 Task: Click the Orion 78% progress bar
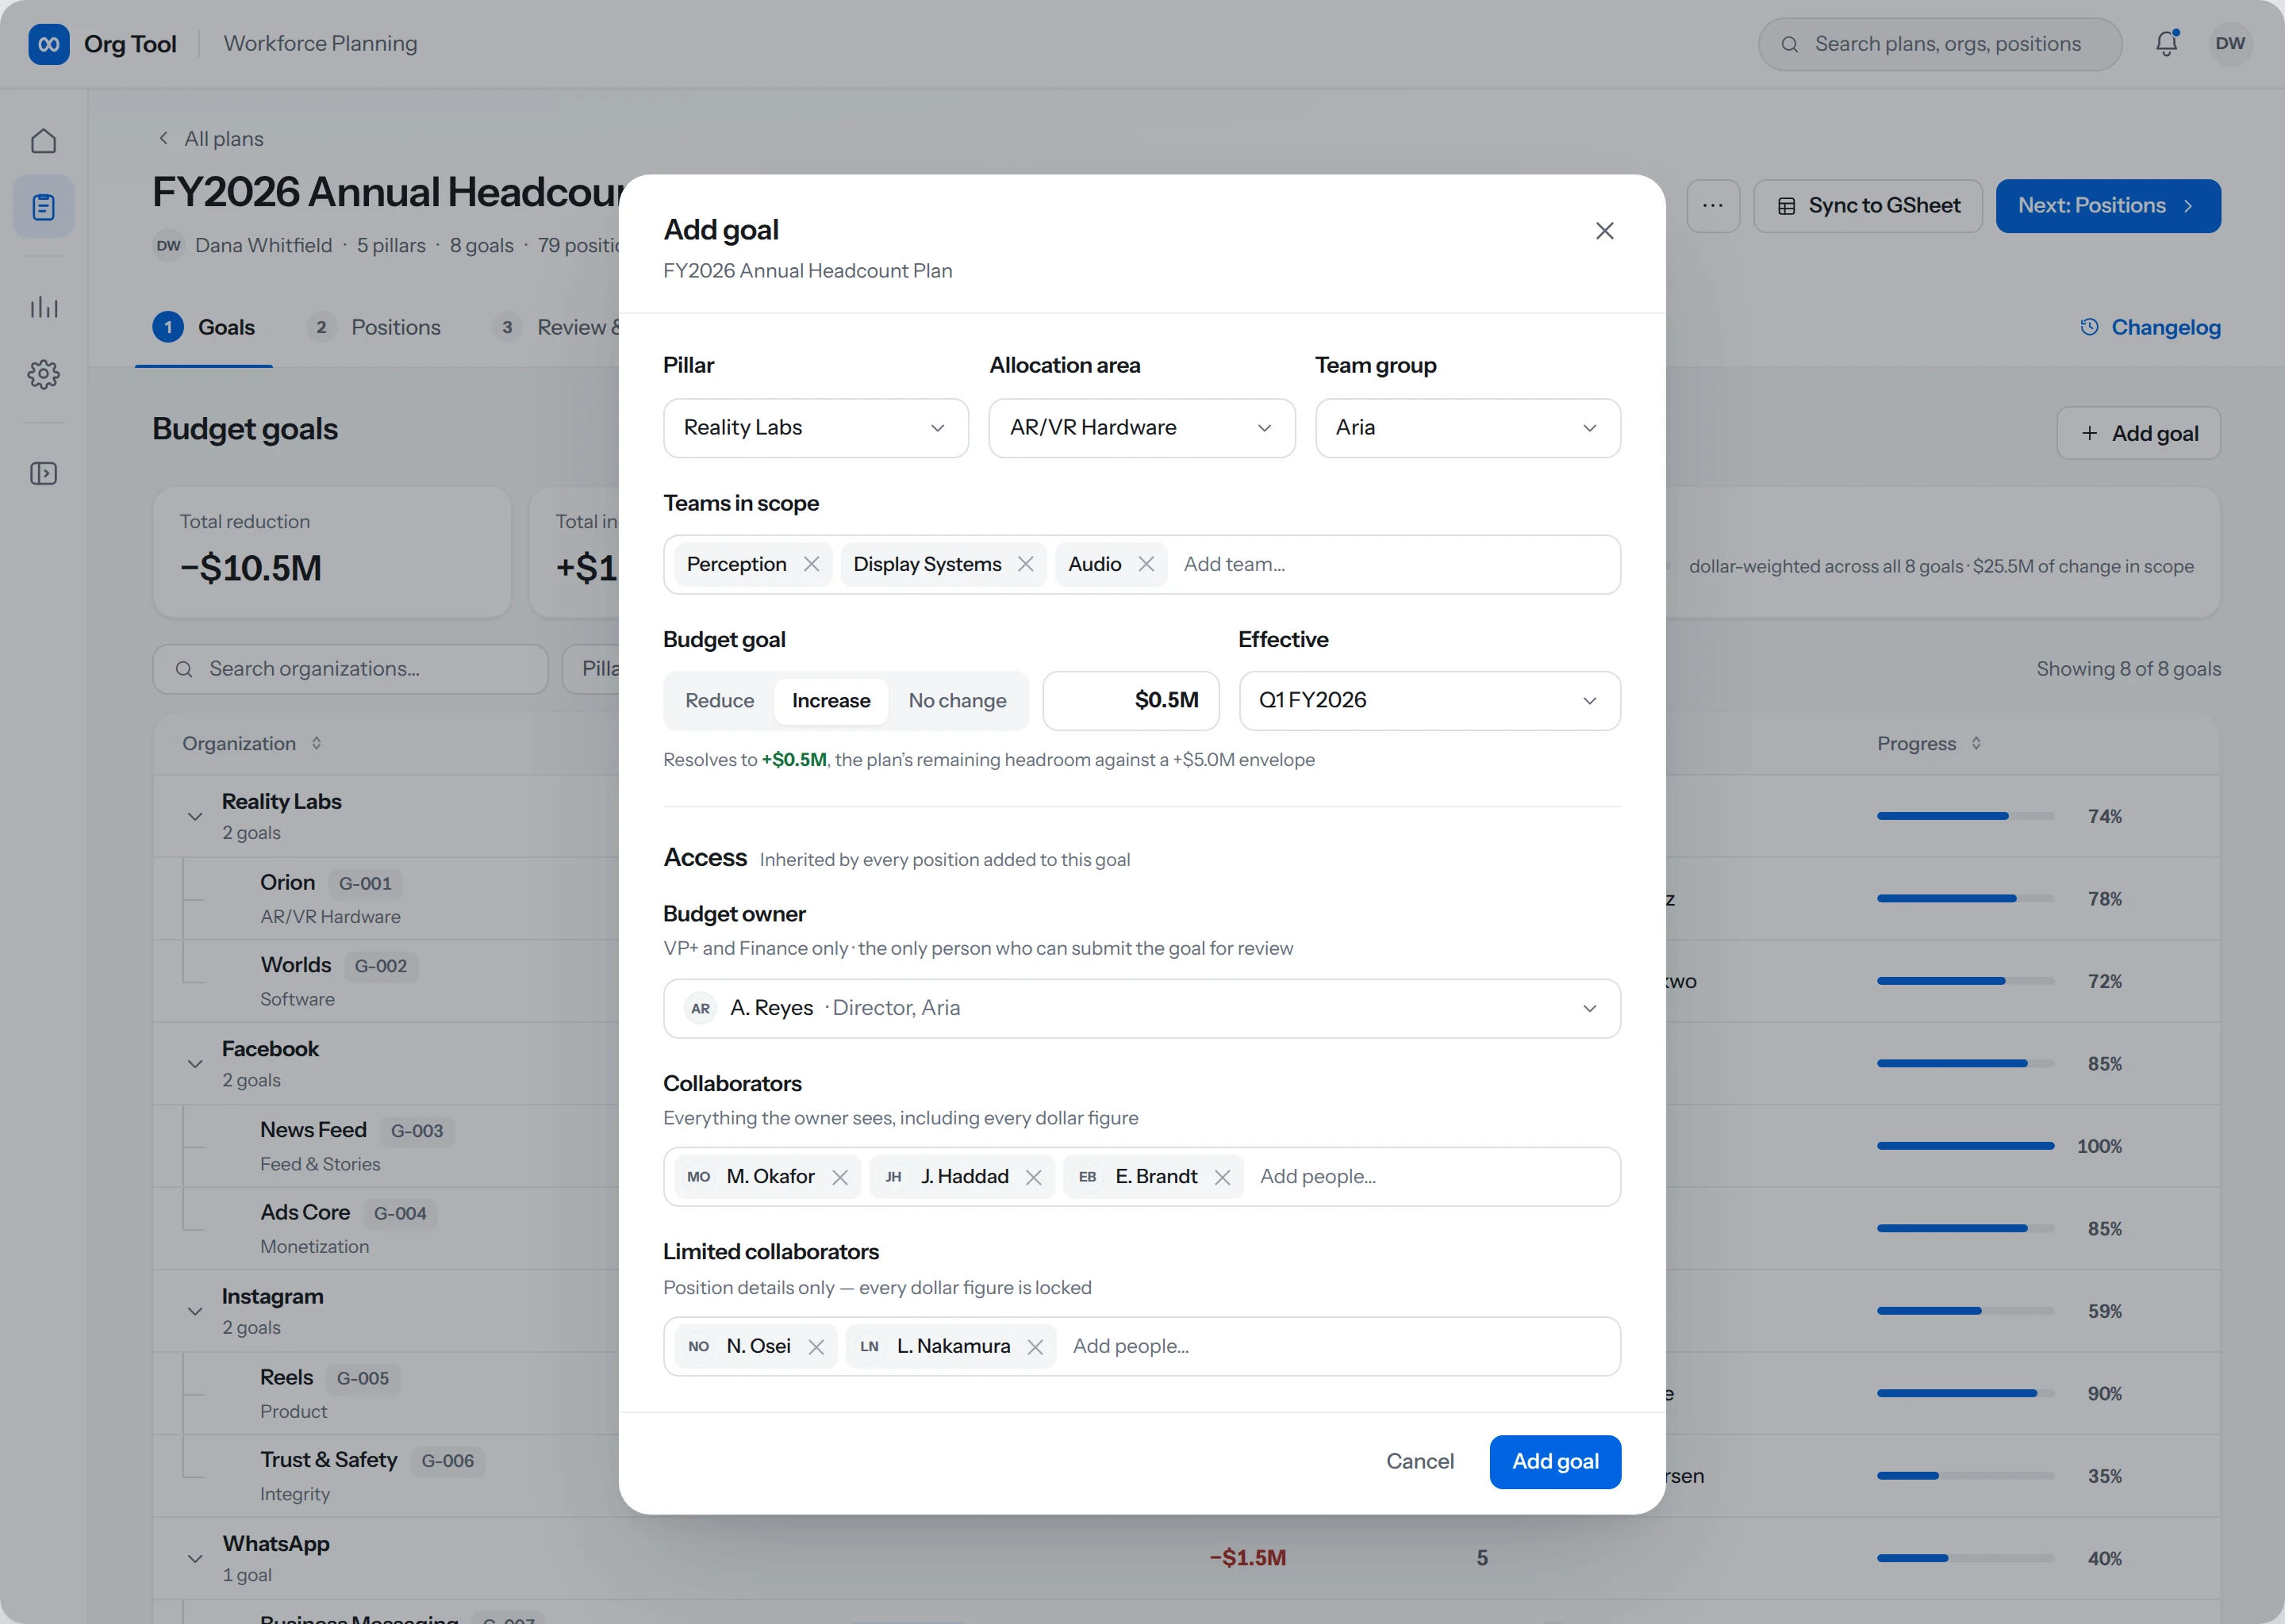[1964, 899]
